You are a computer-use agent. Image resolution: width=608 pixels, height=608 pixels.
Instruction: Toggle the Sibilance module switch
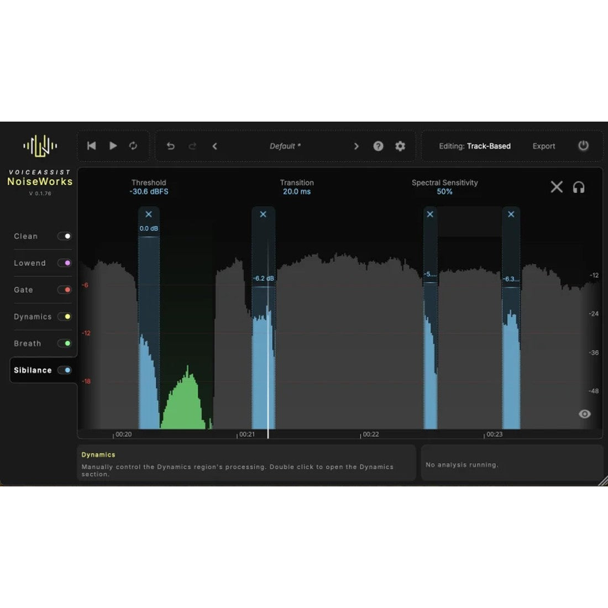click(64, 370)
